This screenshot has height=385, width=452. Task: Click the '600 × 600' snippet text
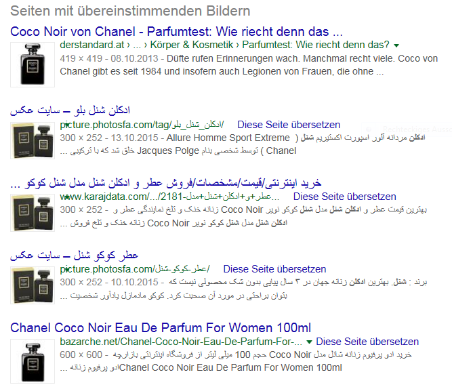pyautogui.click(x=81, y=354)
